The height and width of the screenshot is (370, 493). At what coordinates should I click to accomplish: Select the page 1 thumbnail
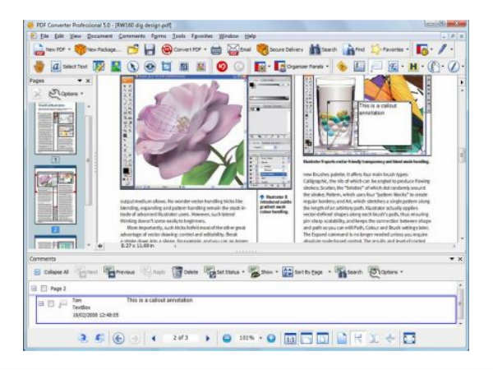click(55, 128)
